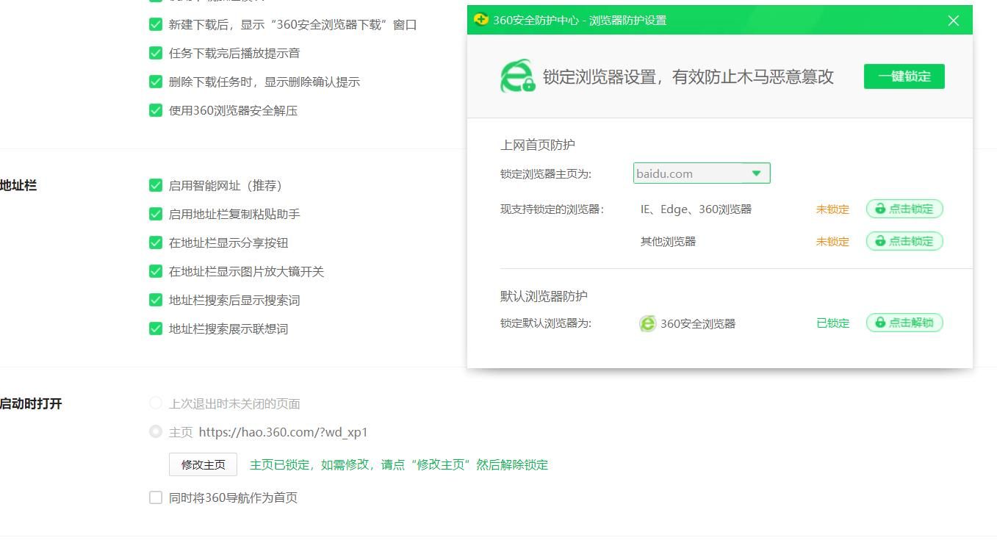Open the homepage dropdown showing baidu.com

coord(702,173)
